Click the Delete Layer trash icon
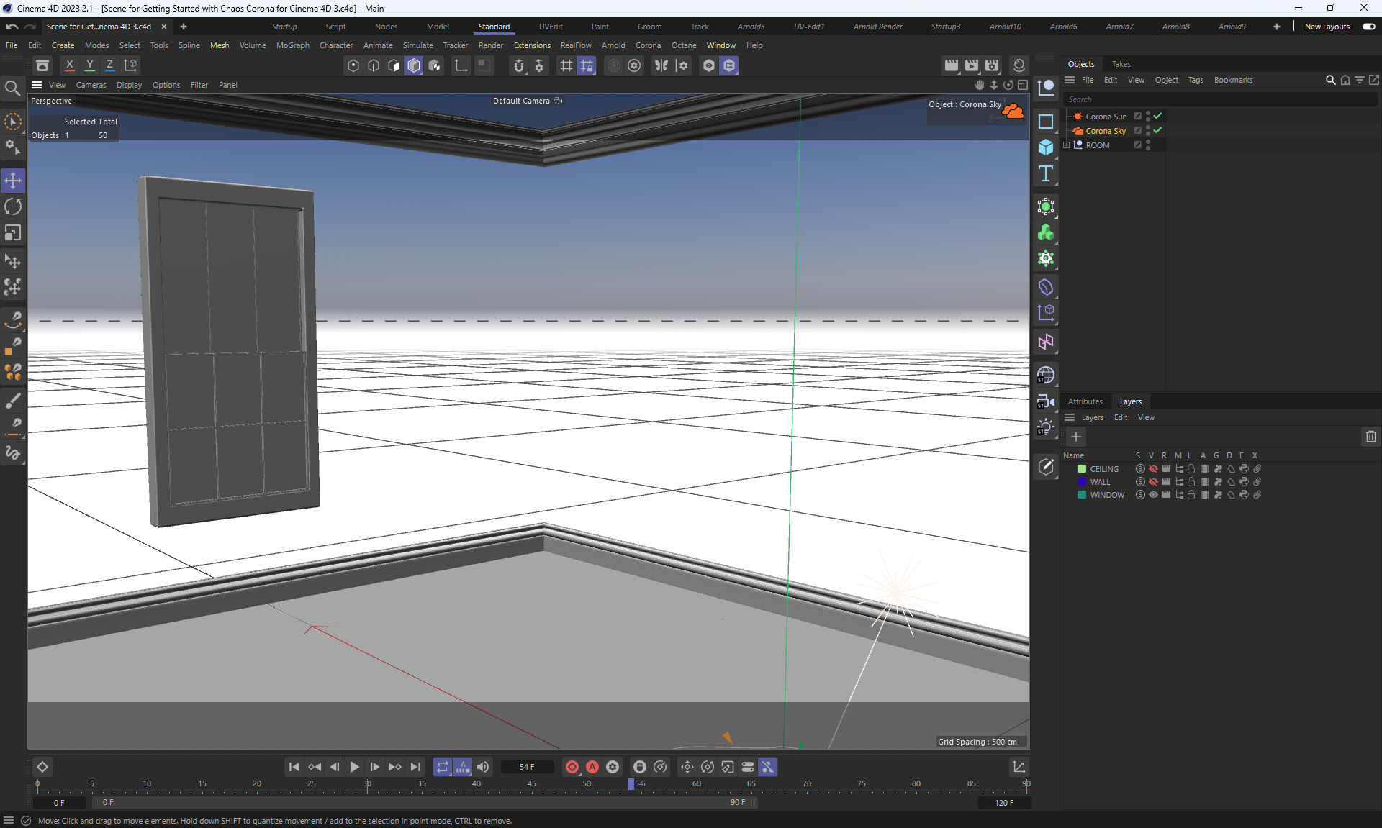This screenshot has height=828, width=1382. tap(1370, 437)
